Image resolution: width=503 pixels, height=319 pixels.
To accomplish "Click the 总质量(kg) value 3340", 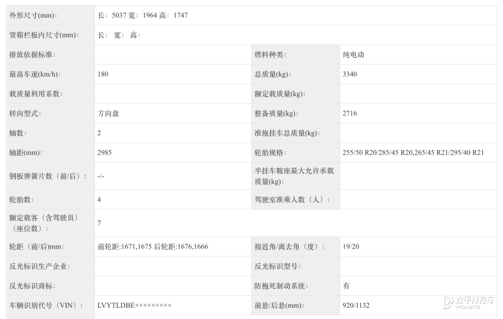I will [350, 74].
